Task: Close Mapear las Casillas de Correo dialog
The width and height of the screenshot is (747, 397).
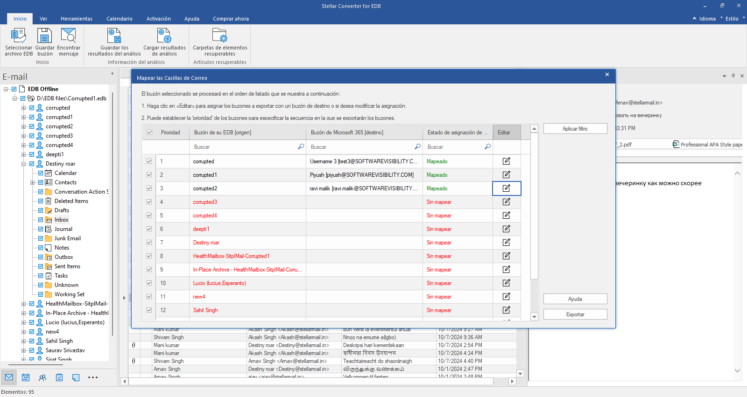Action: pyautogui.click(x=607, y=75)
